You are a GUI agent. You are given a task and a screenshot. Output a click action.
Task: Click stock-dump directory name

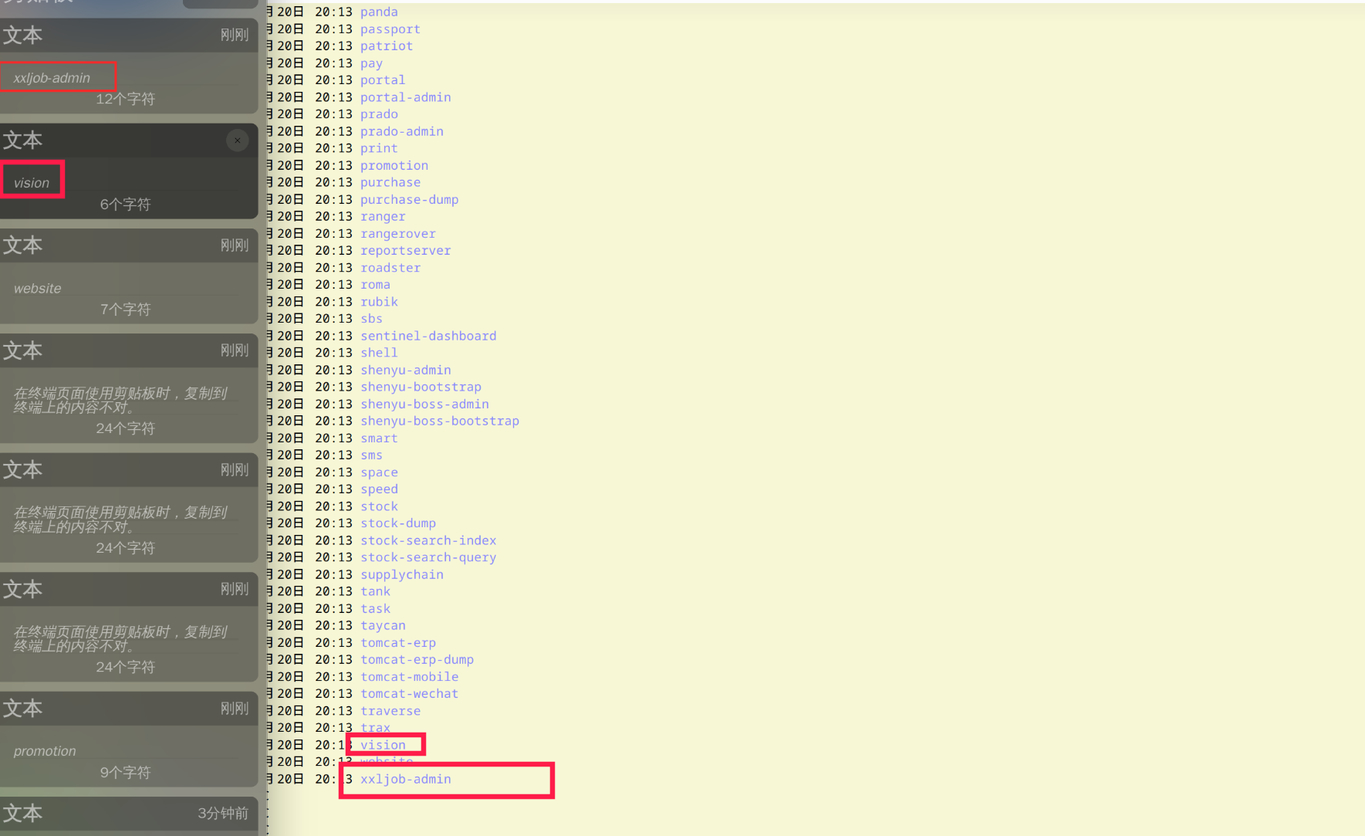(x=398, y=523)
